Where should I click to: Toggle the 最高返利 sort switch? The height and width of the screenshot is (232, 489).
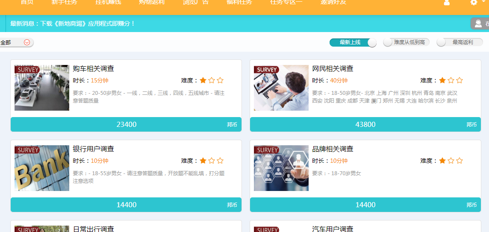[460, 42]
